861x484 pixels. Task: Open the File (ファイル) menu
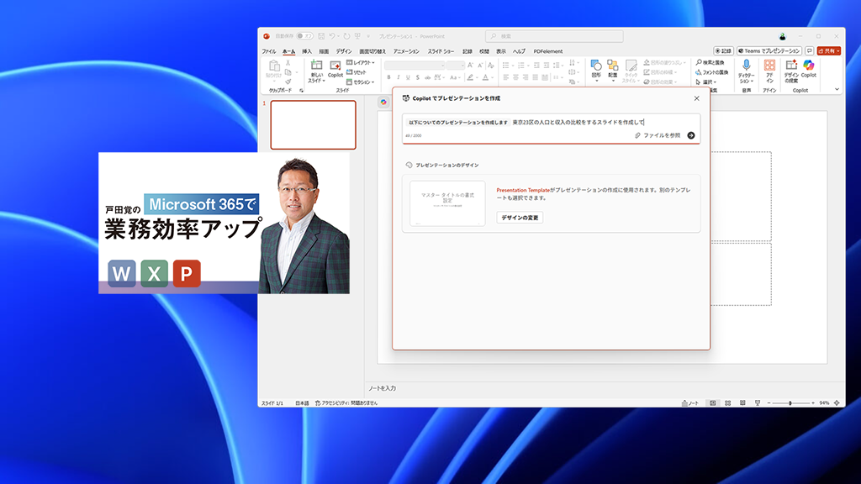click(x=269, y=51)
